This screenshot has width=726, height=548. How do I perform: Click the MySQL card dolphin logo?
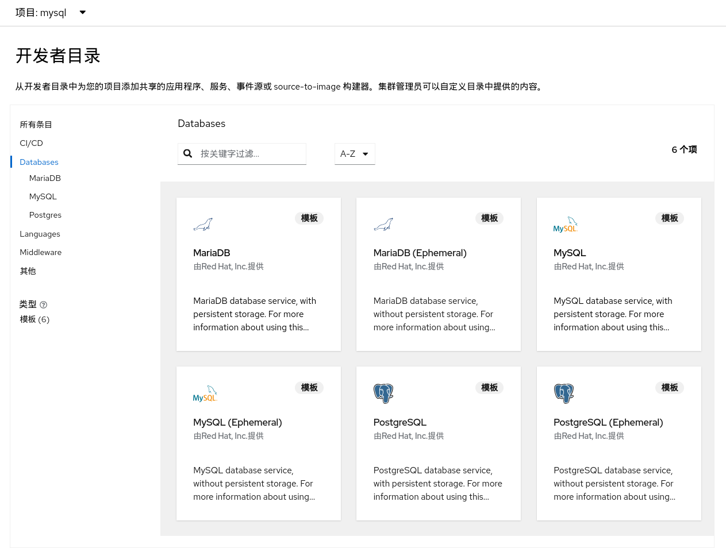click(565, 225)
